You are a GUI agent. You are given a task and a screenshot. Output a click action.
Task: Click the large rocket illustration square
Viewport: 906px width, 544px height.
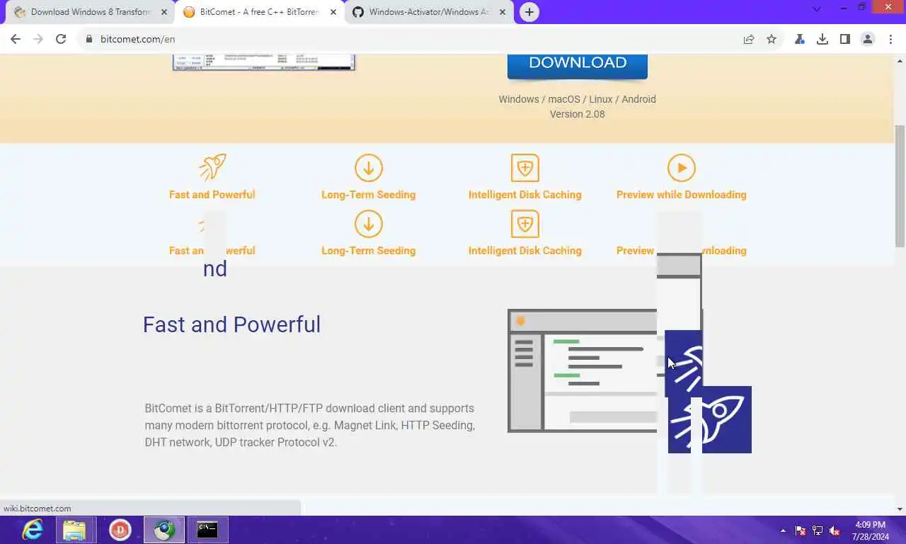(x=710, y=420)
